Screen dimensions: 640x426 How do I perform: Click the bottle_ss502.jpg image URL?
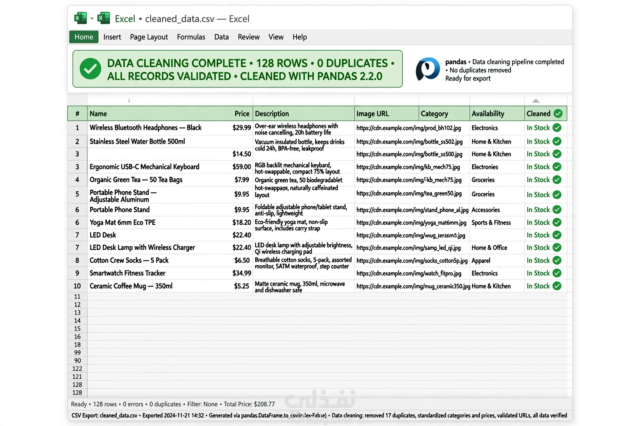pyautogui.click(x=409, y=142)
